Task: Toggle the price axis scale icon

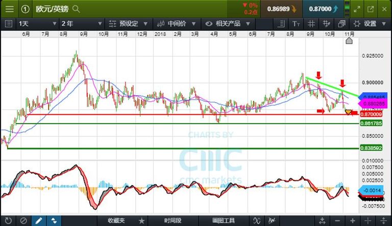Action: [281, 24]
